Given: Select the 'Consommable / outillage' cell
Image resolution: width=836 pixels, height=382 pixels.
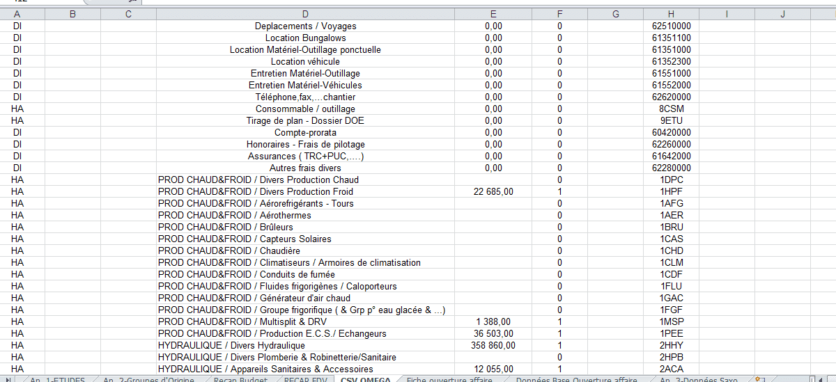Looking at the screenshot, I should pyautogui.click(x=305, y=109).
